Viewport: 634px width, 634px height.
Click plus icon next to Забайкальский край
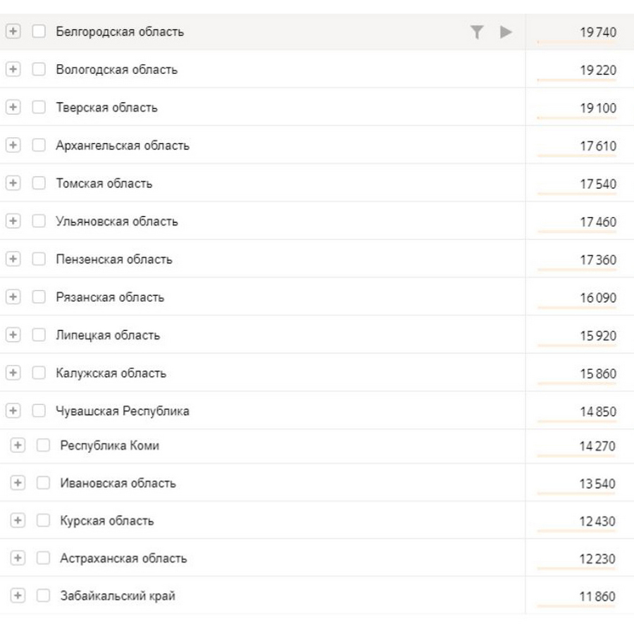[x=18, y=595]
